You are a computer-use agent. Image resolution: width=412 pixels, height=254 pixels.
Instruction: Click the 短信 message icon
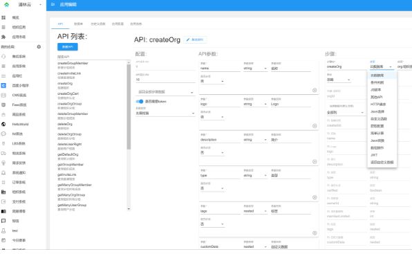pyautogui.click(x=3, y=221)
